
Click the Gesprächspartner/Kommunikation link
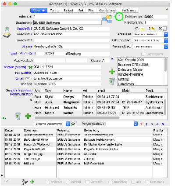point(19,92)
